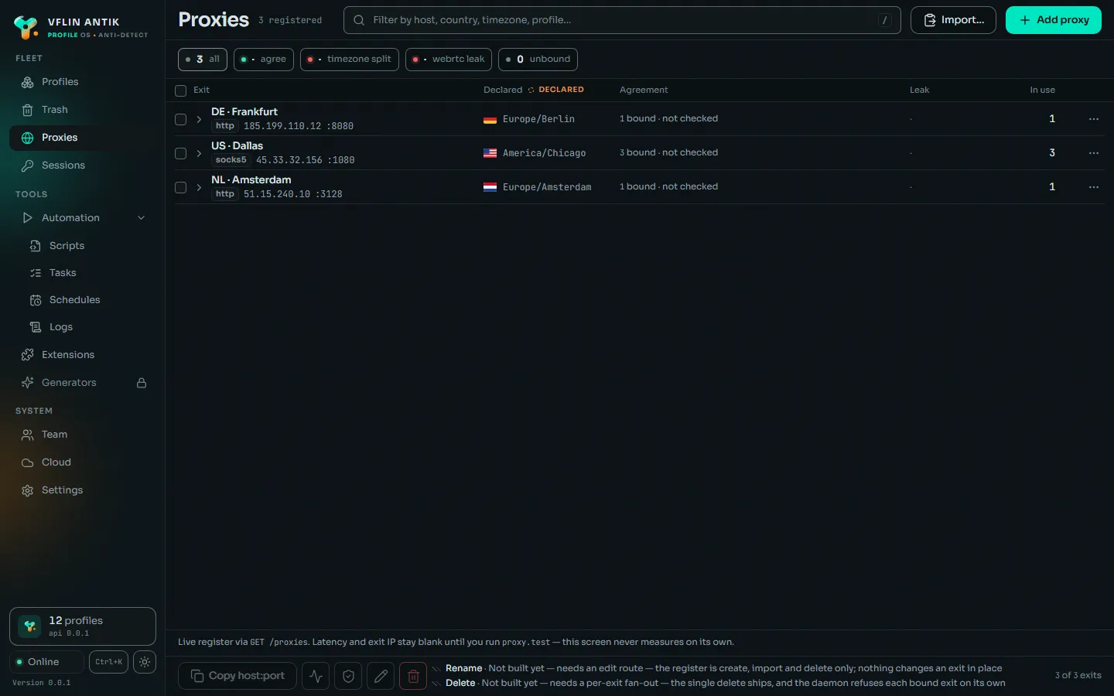Expand the US Dallas row
1114x696 pixels.
coord(199,153)
